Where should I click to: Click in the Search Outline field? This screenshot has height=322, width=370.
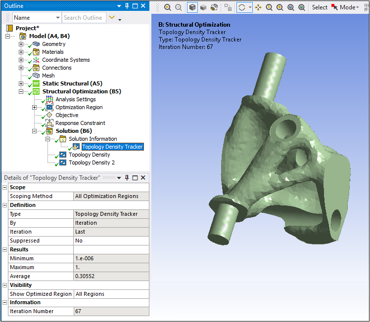[83, 18]
